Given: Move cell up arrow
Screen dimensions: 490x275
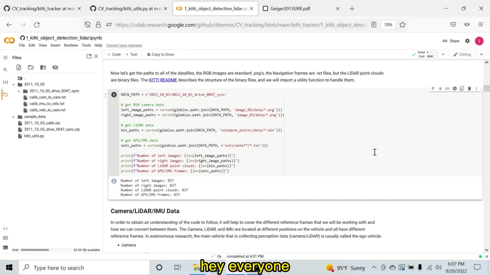Looking at the screenshot, I should tap(433, 89).
